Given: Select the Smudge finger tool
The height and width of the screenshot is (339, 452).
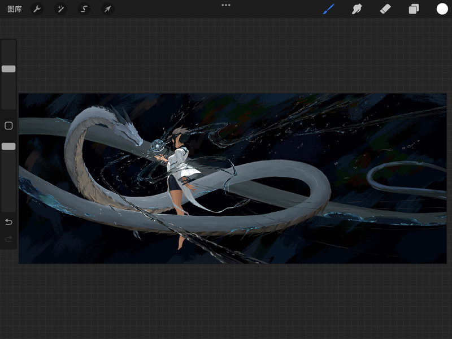Looking at the screenshot, I should (357, 9).
